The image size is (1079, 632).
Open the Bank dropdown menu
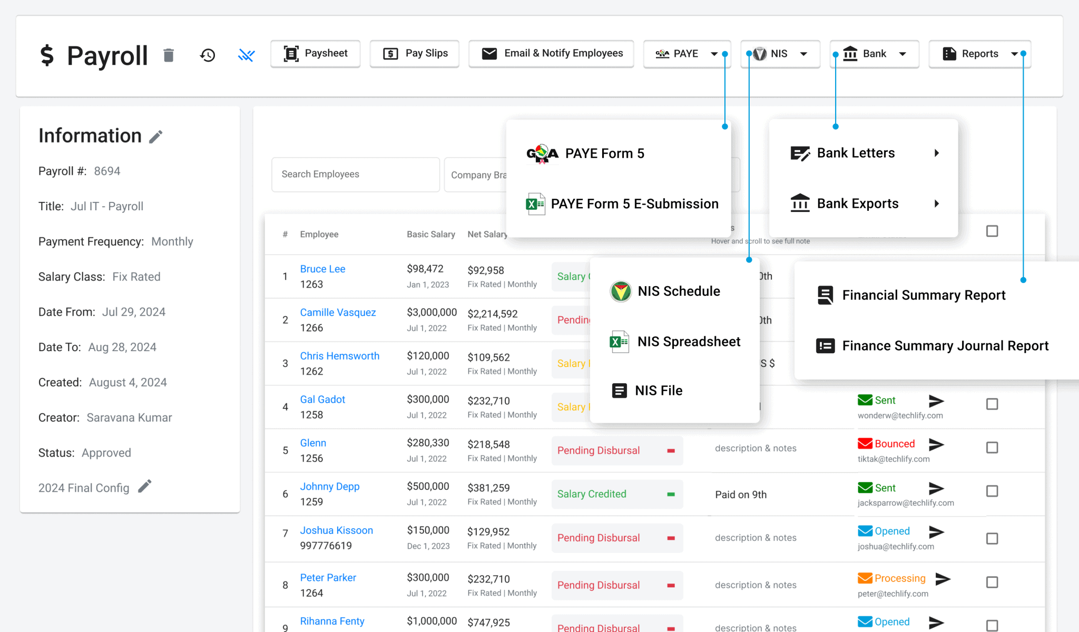click(874, 53)
